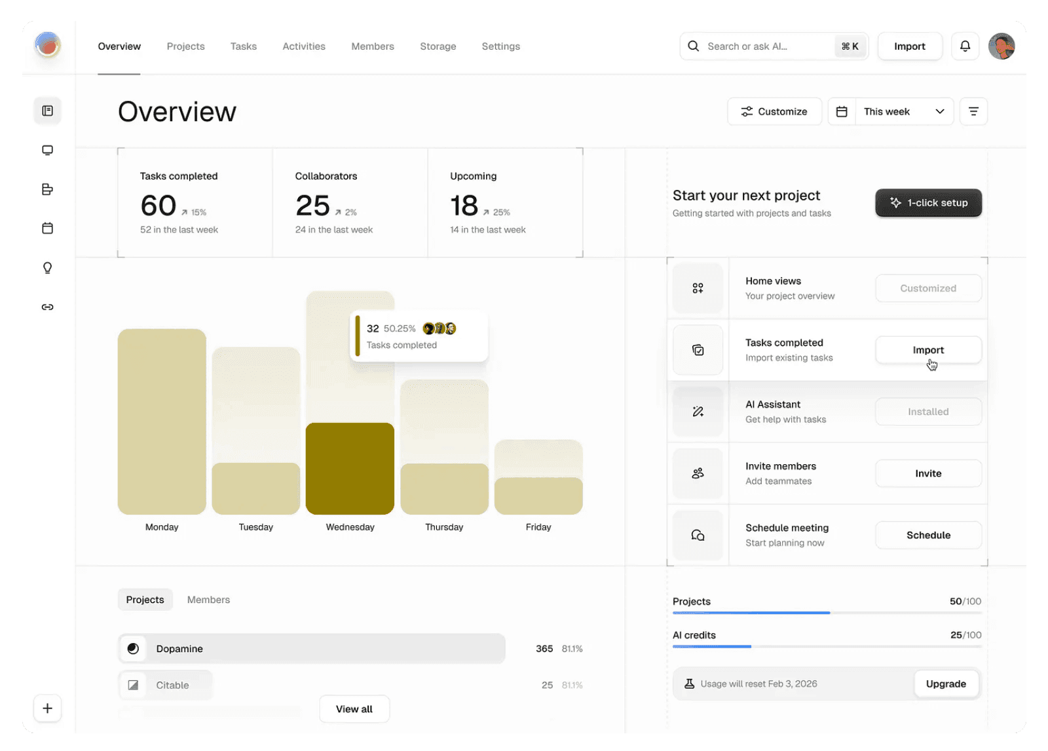Screen dimensions: 1048x751
Task: Select the document panel sidebar icon
Action: tap(47, 111)
